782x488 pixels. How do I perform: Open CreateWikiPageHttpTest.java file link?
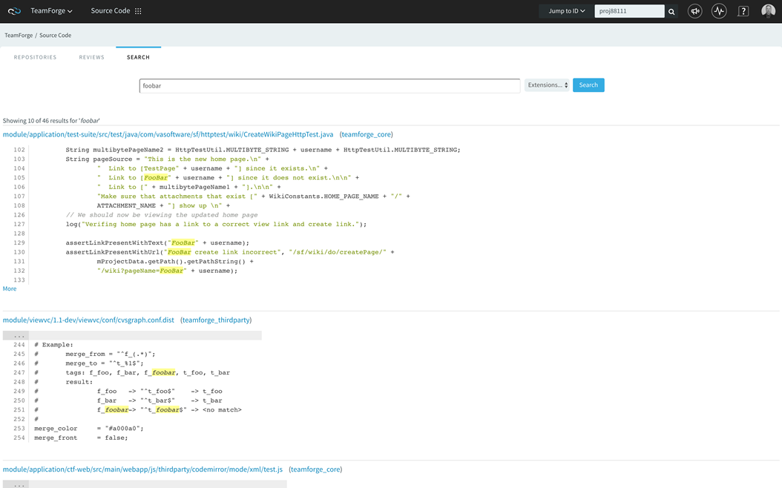tap(168, 134)
